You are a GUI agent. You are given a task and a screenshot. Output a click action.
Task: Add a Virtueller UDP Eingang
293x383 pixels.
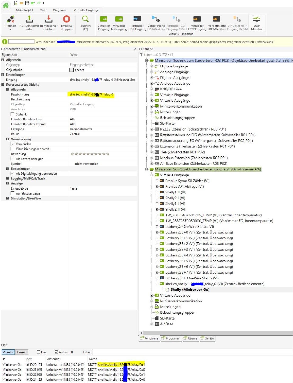coord(137,19)
